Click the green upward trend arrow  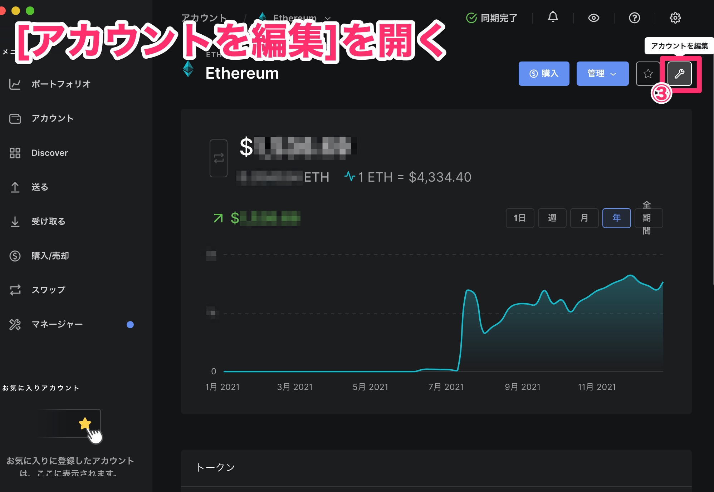pyautogui.click(x=218, y=218)
